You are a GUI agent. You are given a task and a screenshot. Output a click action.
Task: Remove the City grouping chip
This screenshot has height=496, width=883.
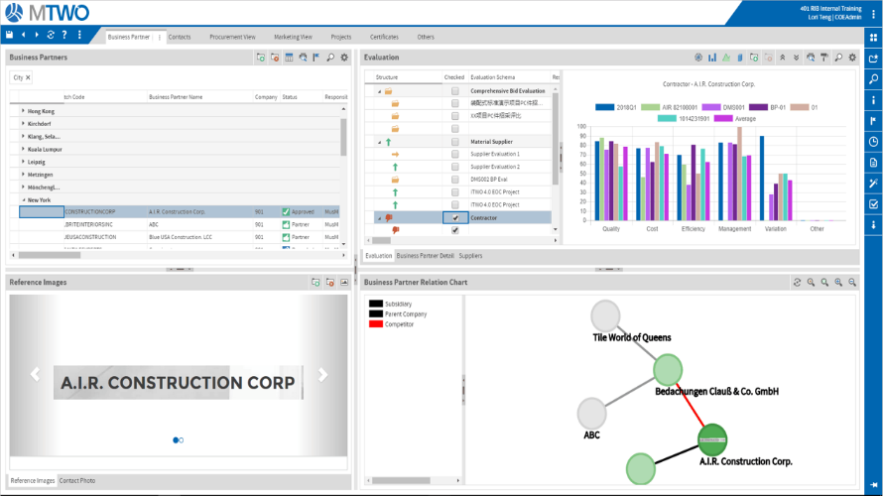tap(28, 77)
